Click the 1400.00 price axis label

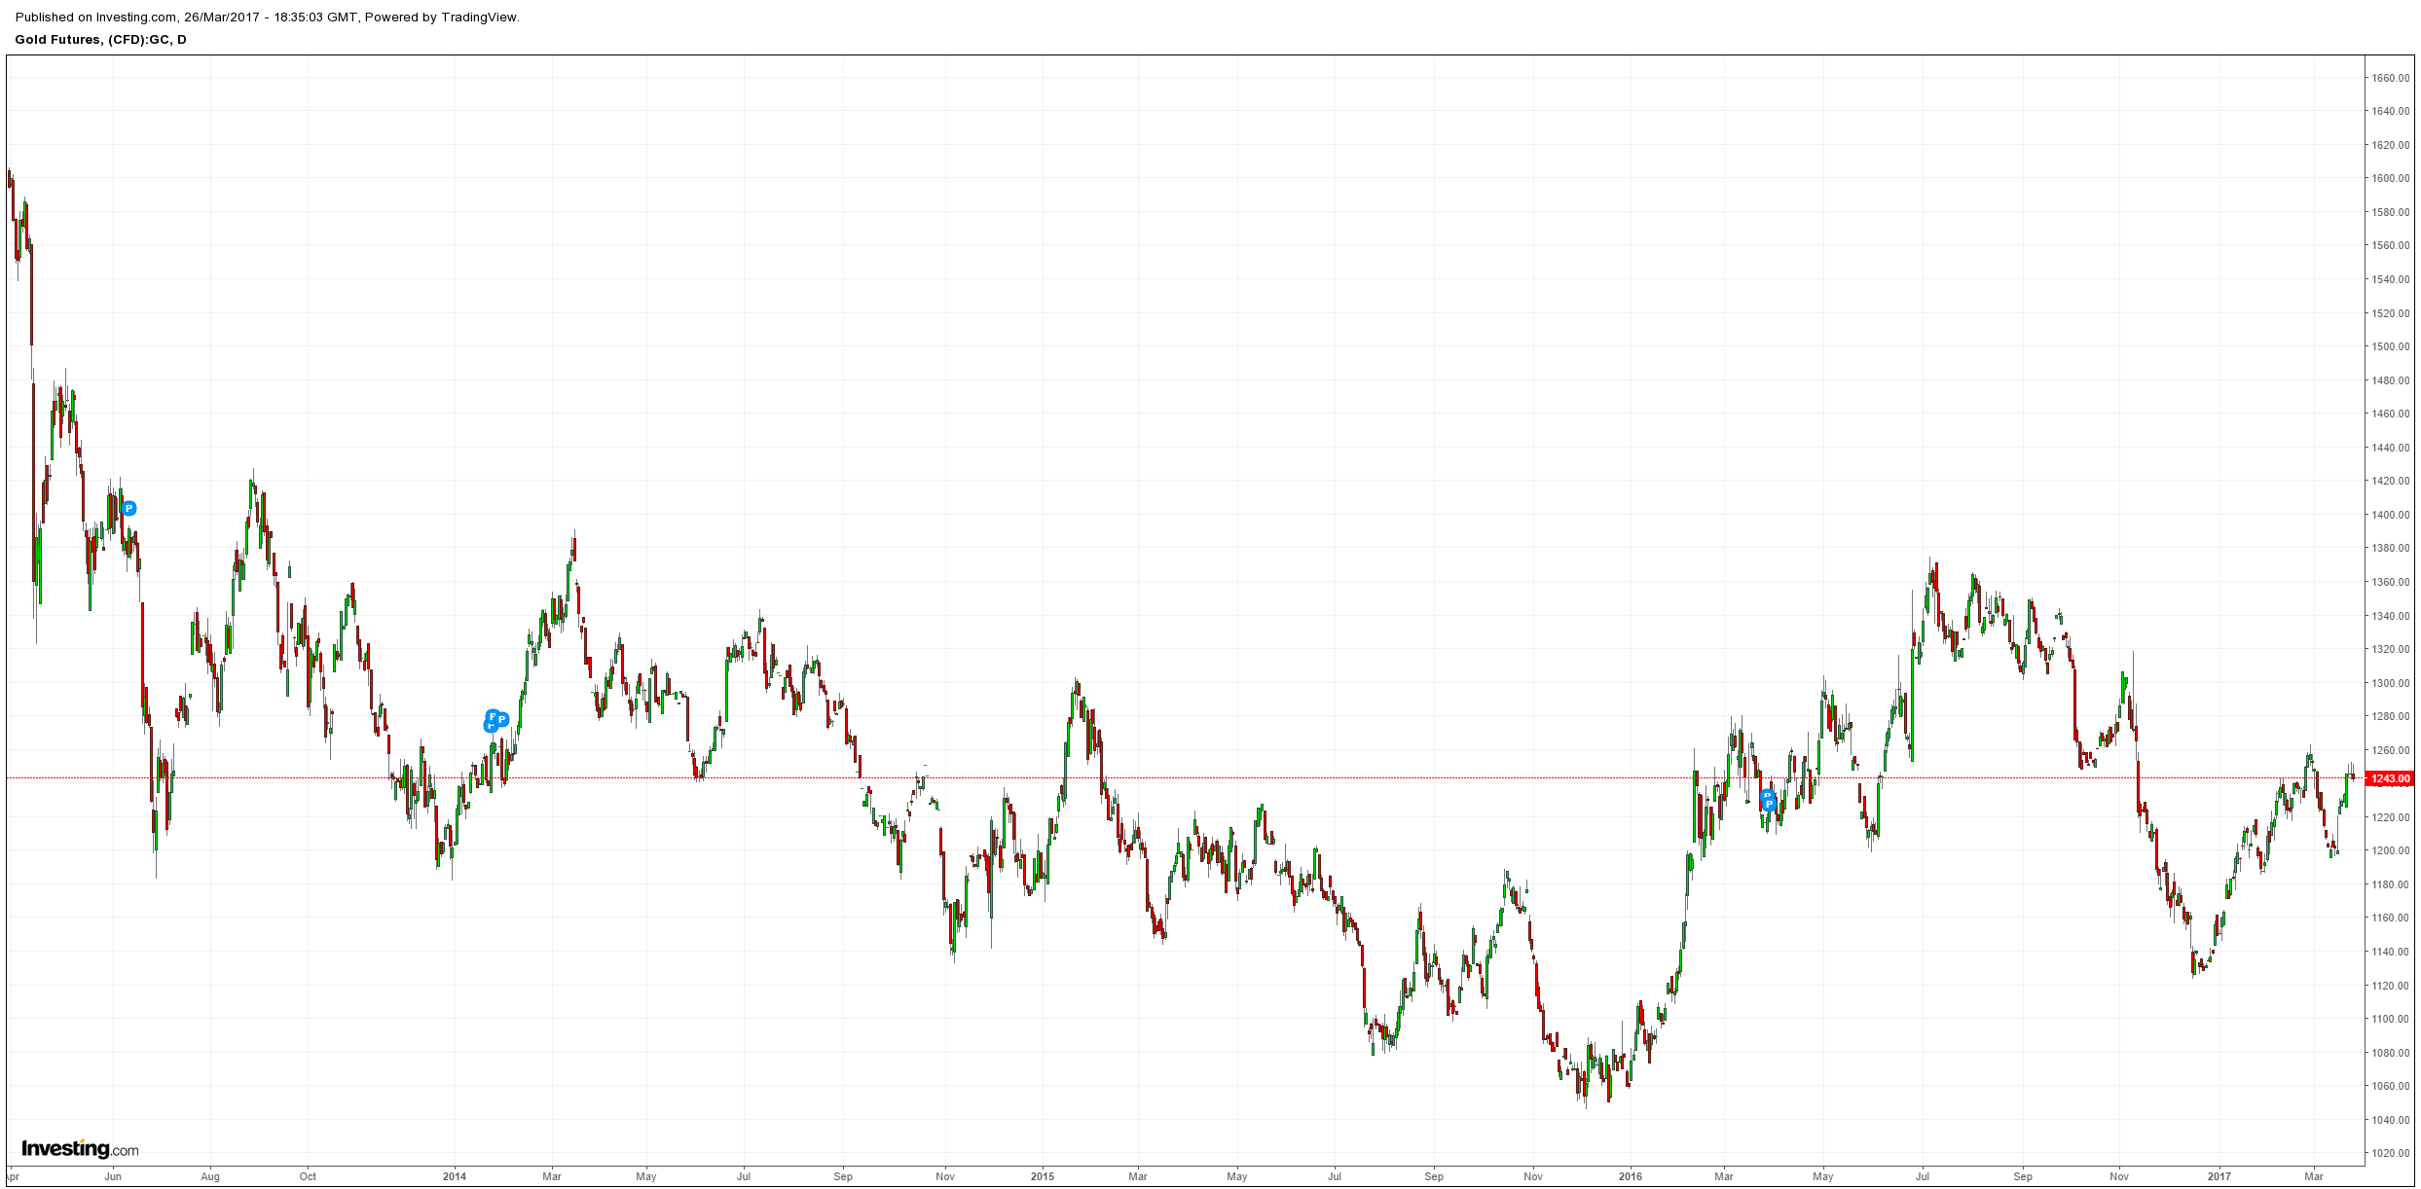point(2391,515)
